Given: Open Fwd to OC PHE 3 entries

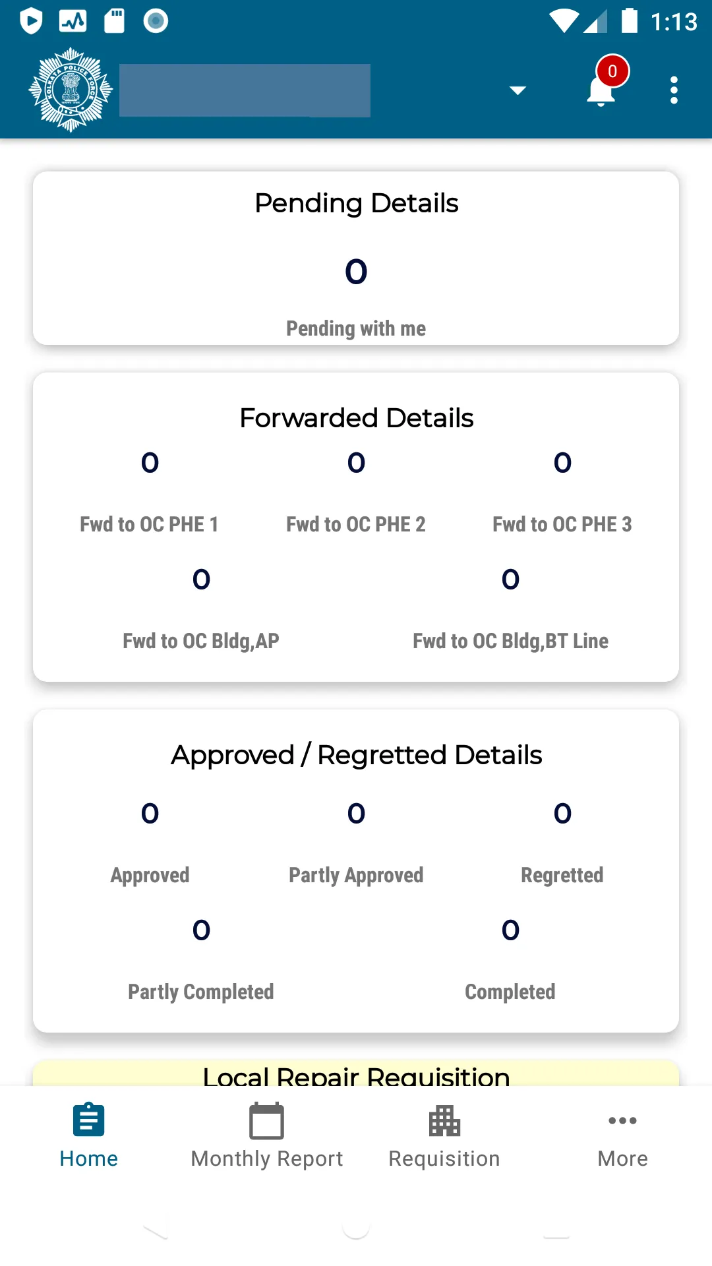Looking at the screenshot, I should (x=562, y=493).
